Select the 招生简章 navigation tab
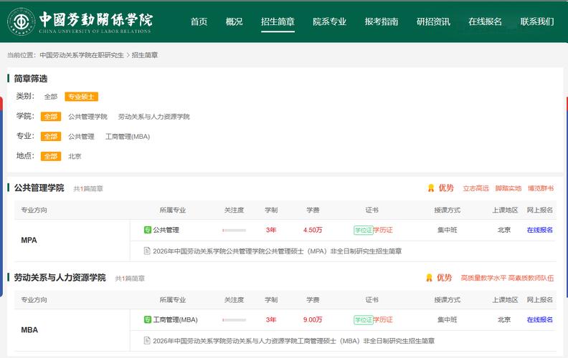 [x=278, y=21]
